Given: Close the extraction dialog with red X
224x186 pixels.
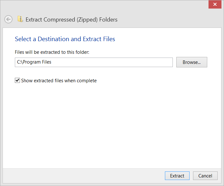Looking at the screenshot, I should (x=215, y=4).
